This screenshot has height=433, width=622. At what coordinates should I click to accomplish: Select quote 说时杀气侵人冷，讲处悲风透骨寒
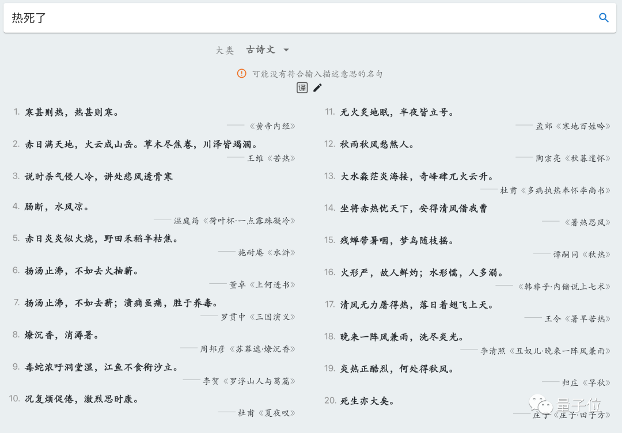(99, 177)
